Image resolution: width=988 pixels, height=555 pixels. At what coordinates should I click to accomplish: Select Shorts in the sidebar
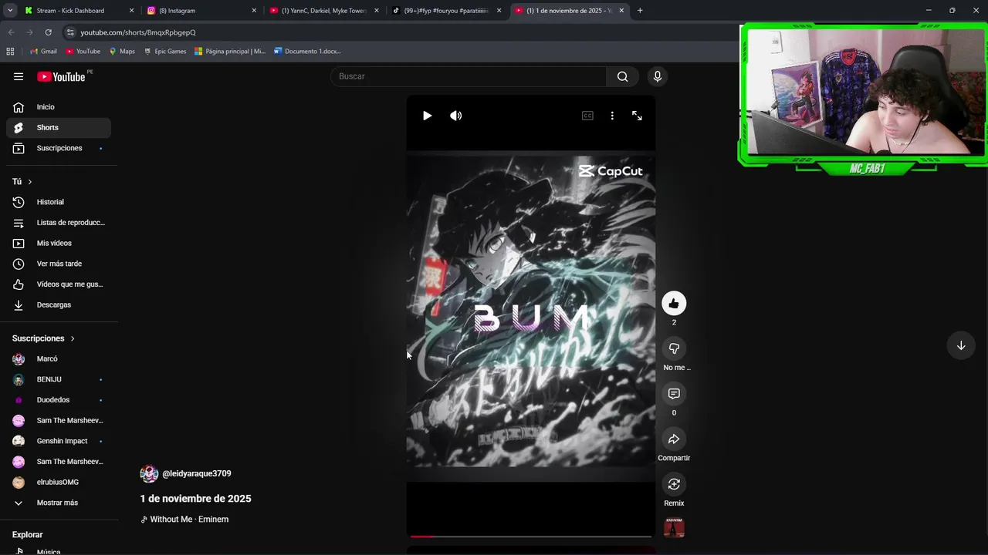(59, 127)
